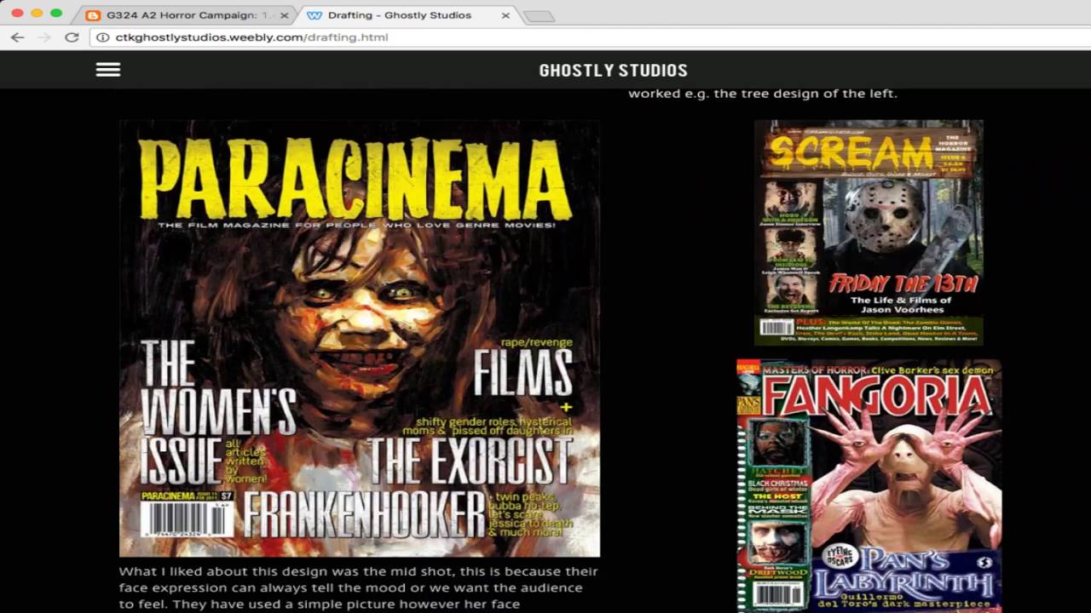Focus the address bar showing ctkghostlystudios.weebly.com
This screenshot has width=1091, height=613.
(x=588, y=37)
